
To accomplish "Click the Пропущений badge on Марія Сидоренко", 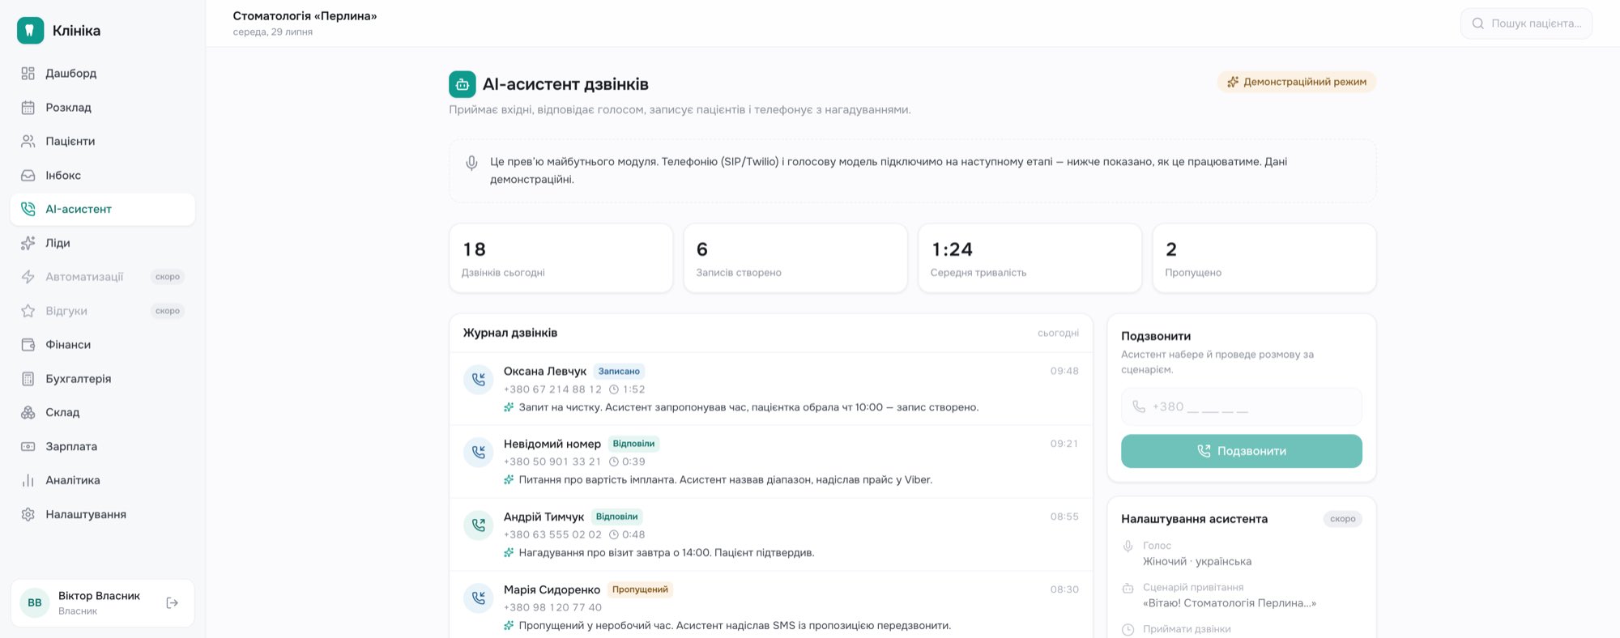I will [640, 589].
